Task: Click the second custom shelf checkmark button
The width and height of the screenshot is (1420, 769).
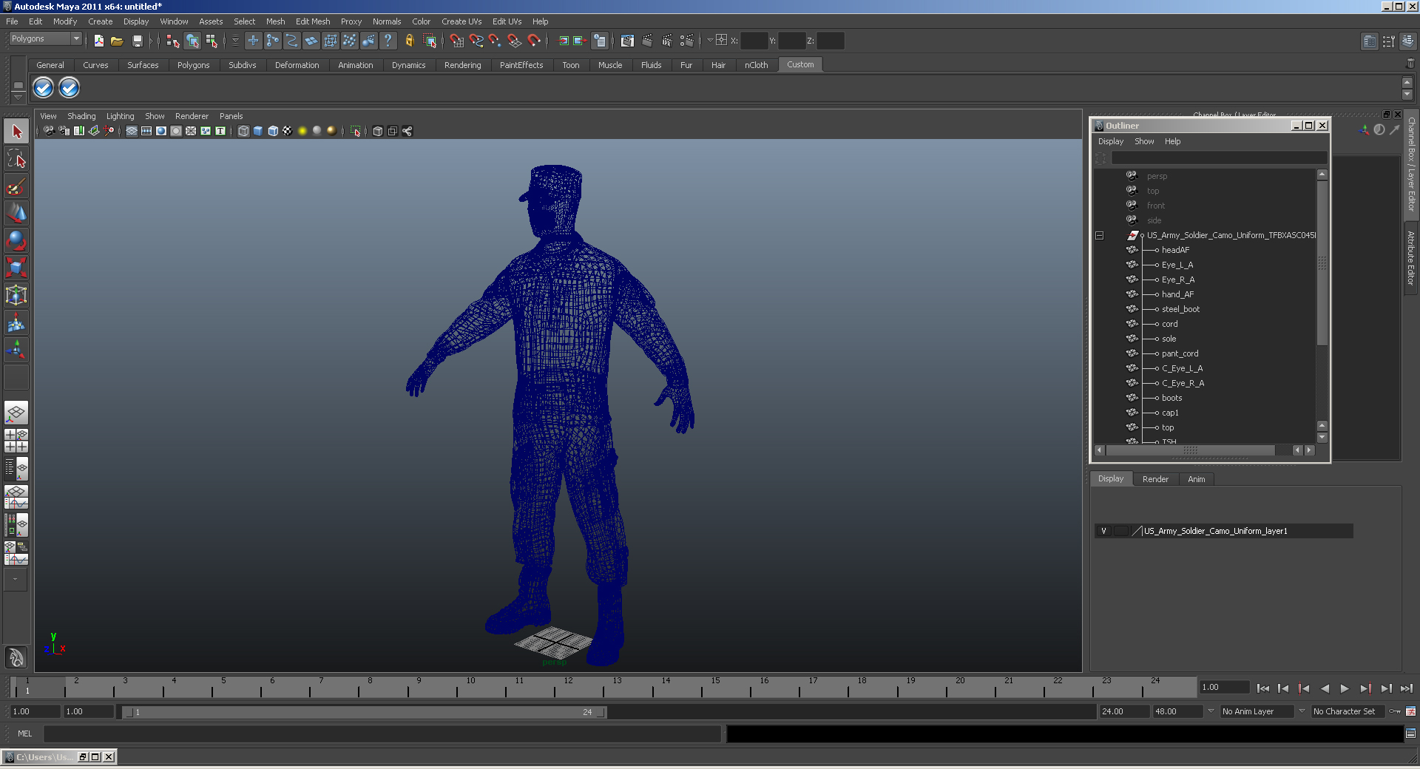Action: point(69,88)
